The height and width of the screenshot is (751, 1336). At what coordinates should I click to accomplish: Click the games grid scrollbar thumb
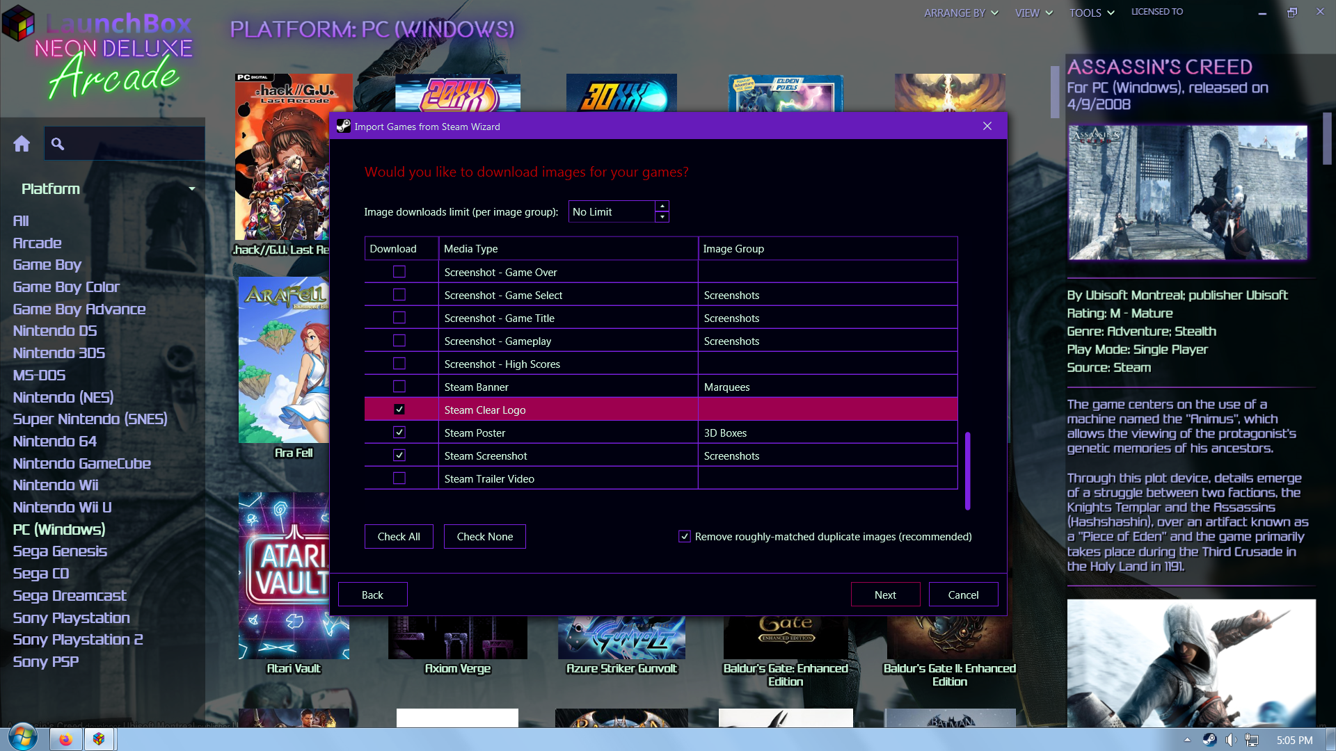1055,92
